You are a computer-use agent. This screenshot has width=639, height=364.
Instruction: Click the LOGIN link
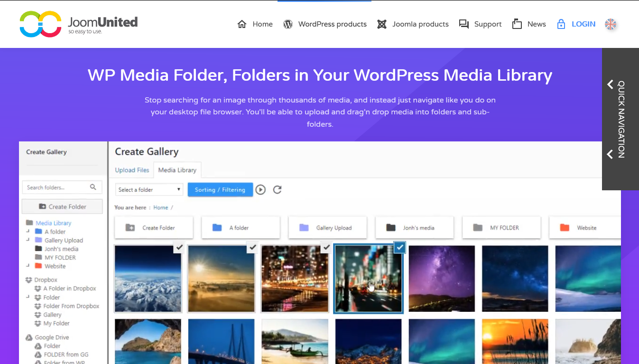click(583, 24)
